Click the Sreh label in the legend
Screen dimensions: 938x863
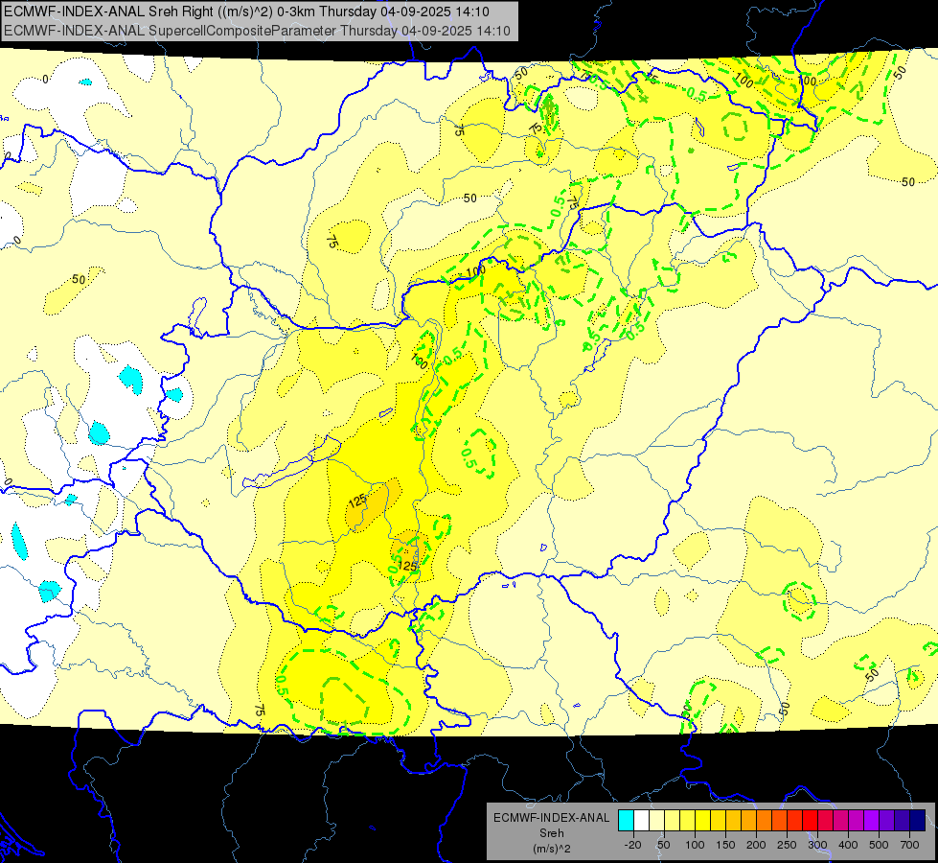[552, 833]
